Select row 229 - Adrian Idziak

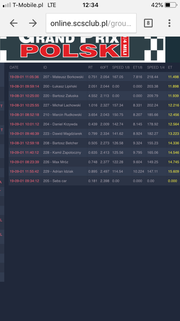[94, 171]
